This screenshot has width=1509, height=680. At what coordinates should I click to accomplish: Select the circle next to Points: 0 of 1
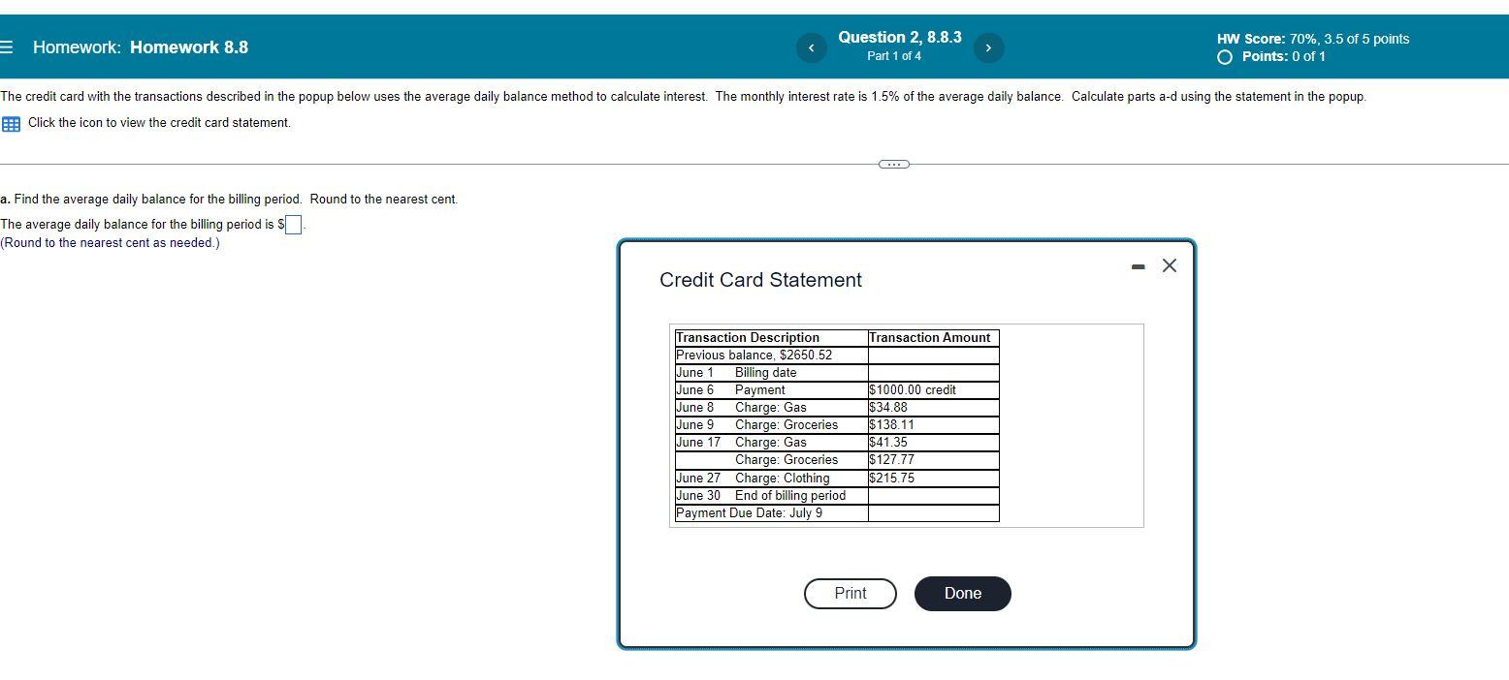1223,57
